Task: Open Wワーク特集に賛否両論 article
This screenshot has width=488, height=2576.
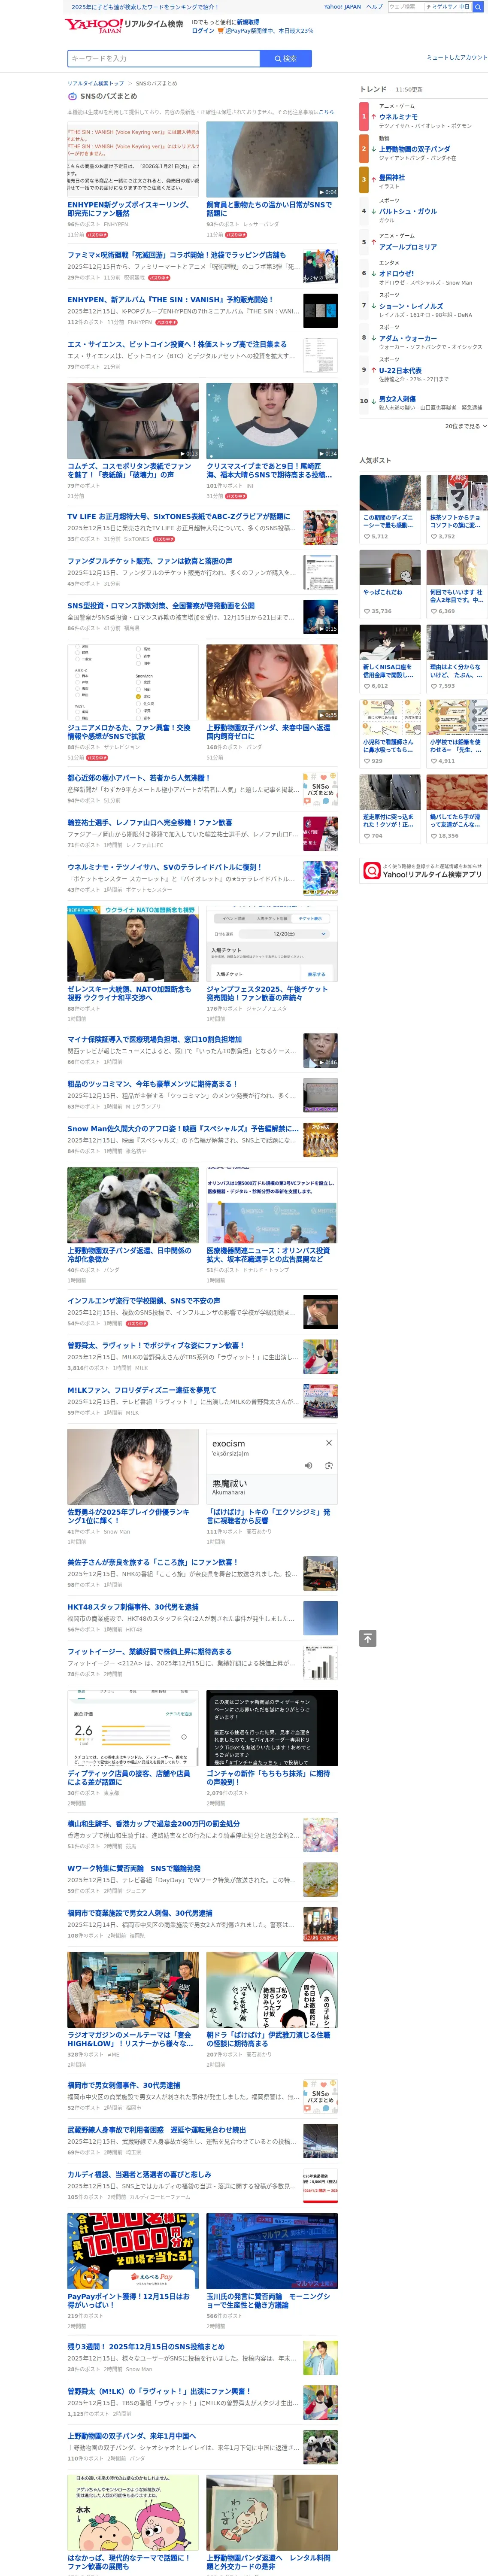Action: [x=134, y=1868]
